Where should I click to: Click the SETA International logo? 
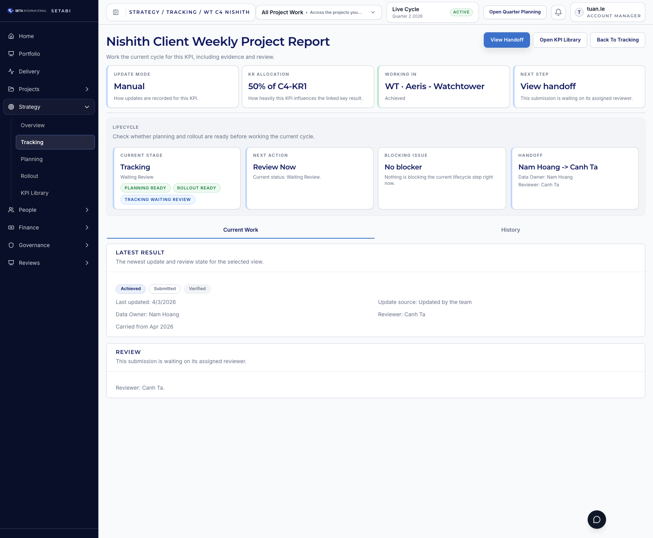click(27, 11)
